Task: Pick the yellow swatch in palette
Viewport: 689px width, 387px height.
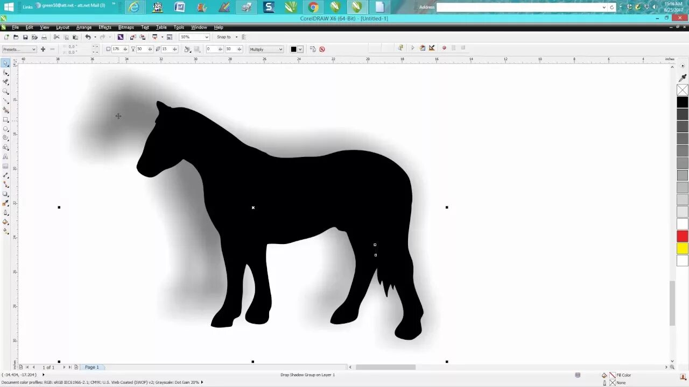Action: coord(683,248)
